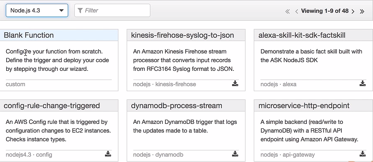This screenshot has width=373, height=162.
Task: Download the kinesis-firehose-syslog-to-json blueprint
Action: [x=235, y=84]
